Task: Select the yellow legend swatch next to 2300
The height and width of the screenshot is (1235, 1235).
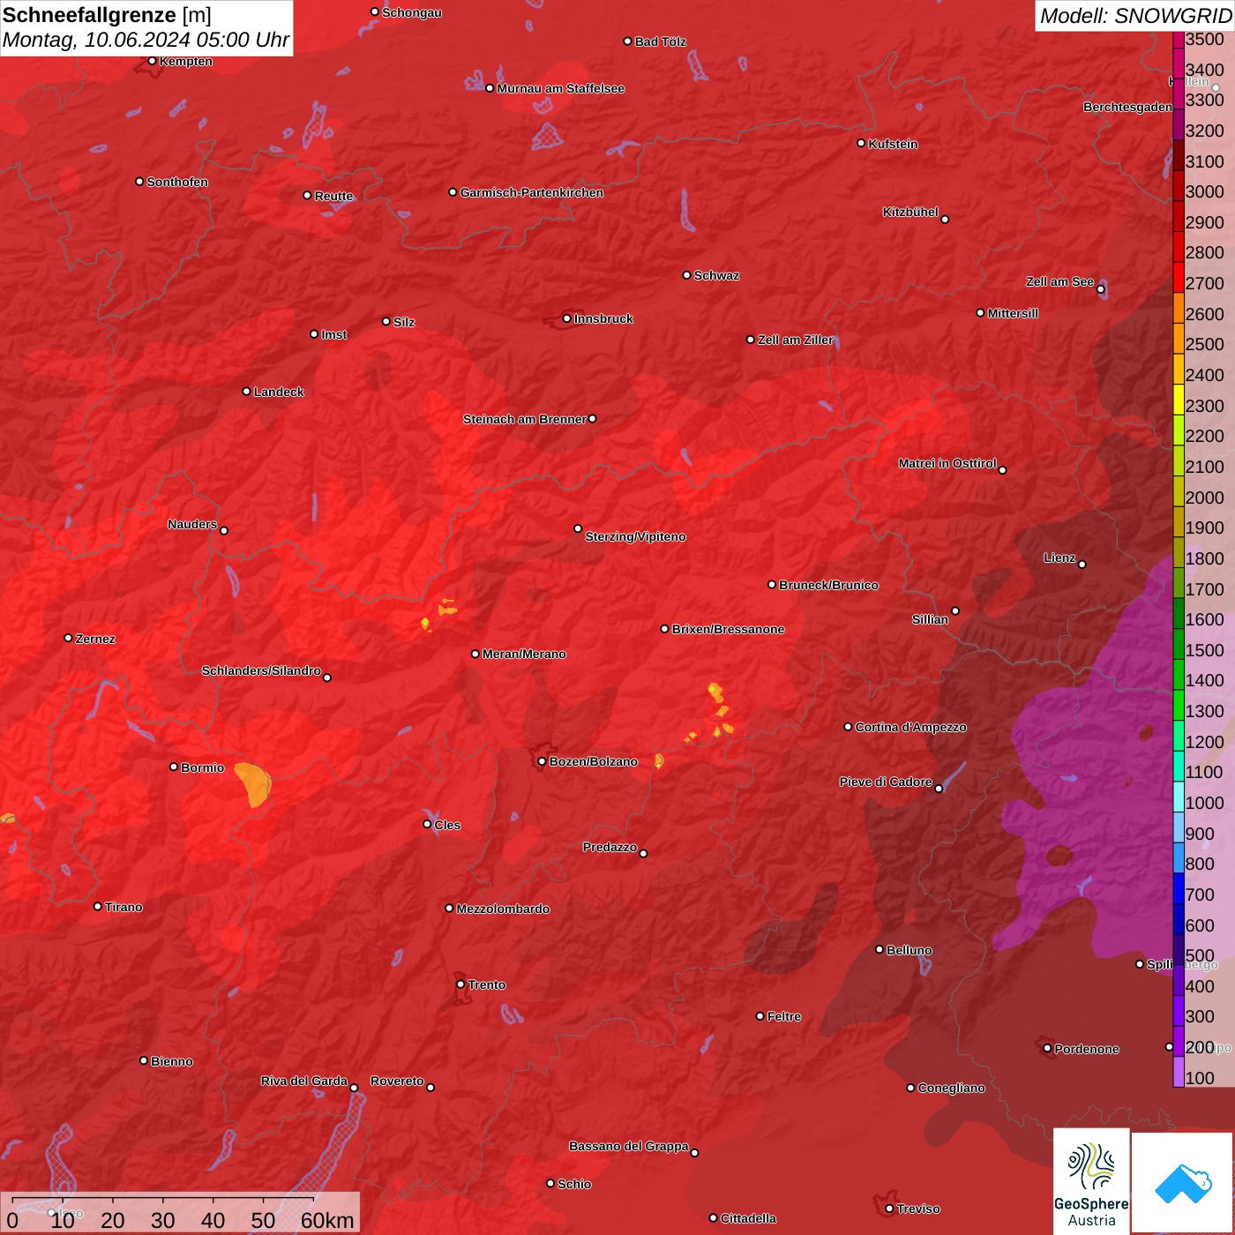Action: tap(1179, 400)
